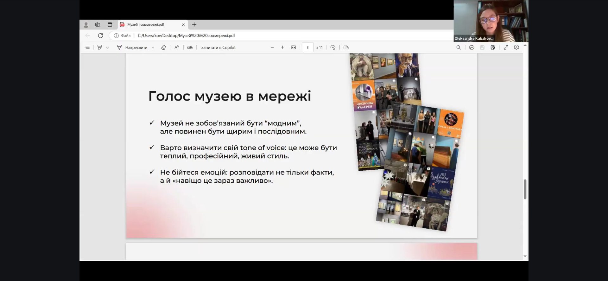Open the workspaces icon
The image size is (608, 281).
pos(98,25)
